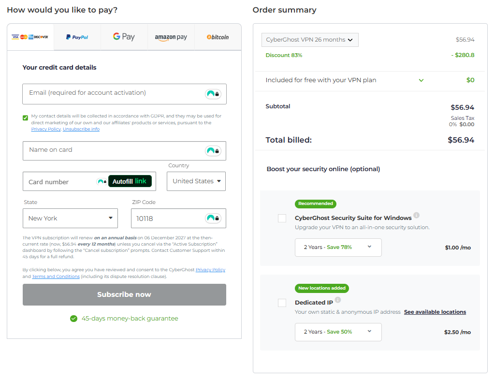494x380 pixels.
Task: Click the Total billed $56.94 amount
Action: point(461,140)
